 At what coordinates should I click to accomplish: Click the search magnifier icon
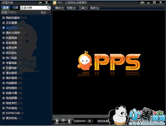click(x=48, y=8)
